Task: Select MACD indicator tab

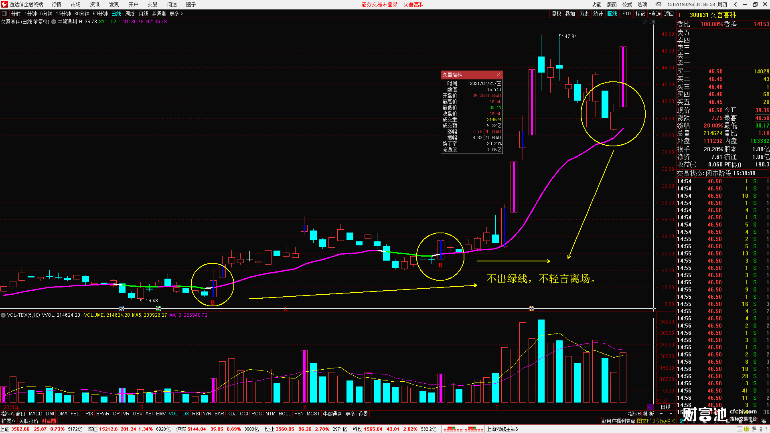Action: point(35,414)
